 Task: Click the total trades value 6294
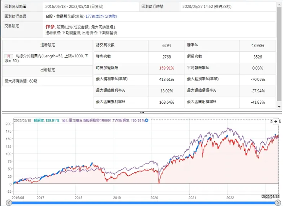[x=166, y=45]
